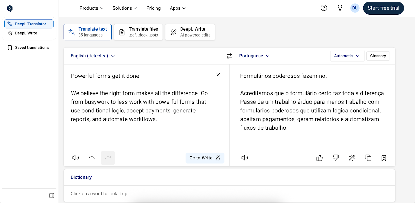Clear the source text with X
Viewport: 415px width, 203px height.
point(218,75)
